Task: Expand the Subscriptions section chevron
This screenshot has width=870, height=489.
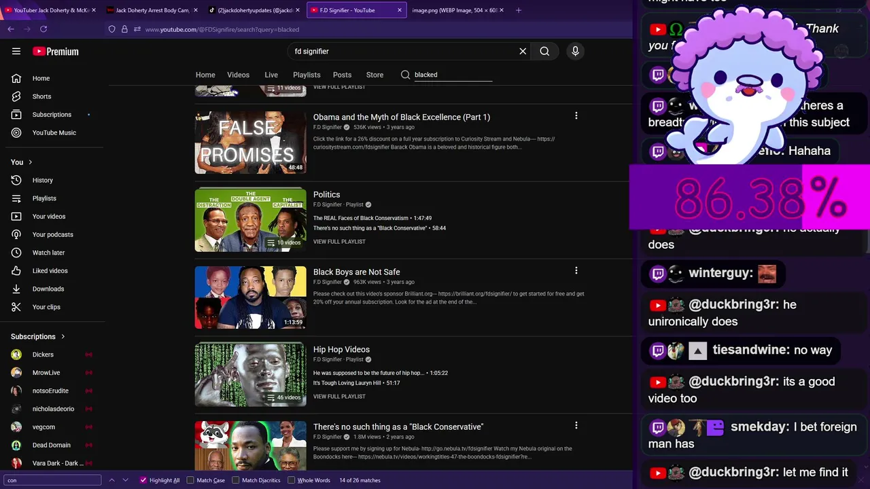Action: click(x=63, y=337)
